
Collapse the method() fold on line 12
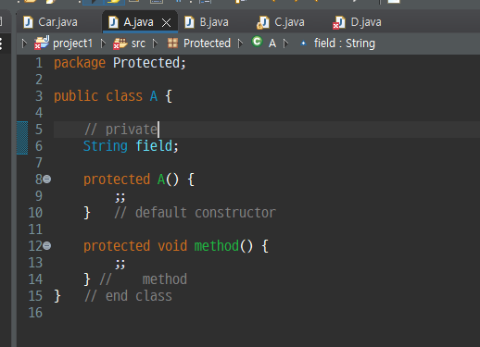point(47,246)
